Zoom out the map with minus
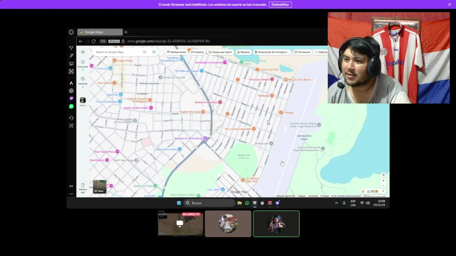This screenshot has height=256, width=456. [x=383, y=185]
